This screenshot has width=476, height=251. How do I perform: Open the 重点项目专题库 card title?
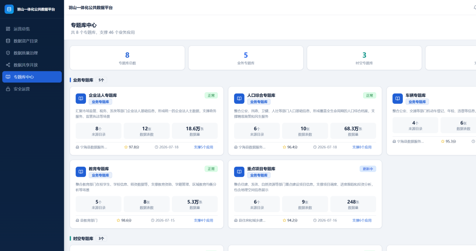click(x=261, y=169)
